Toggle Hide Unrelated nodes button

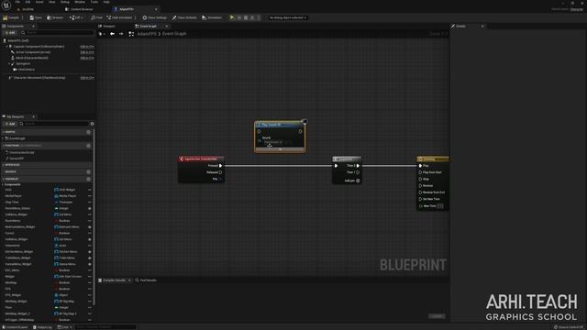[x=119, y=17]
